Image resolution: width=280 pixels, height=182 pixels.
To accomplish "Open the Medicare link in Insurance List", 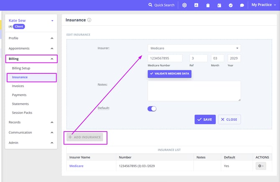I will point(76,166).
